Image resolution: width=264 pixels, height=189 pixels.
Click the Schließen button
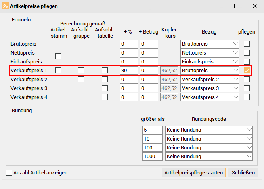[243, 173]
